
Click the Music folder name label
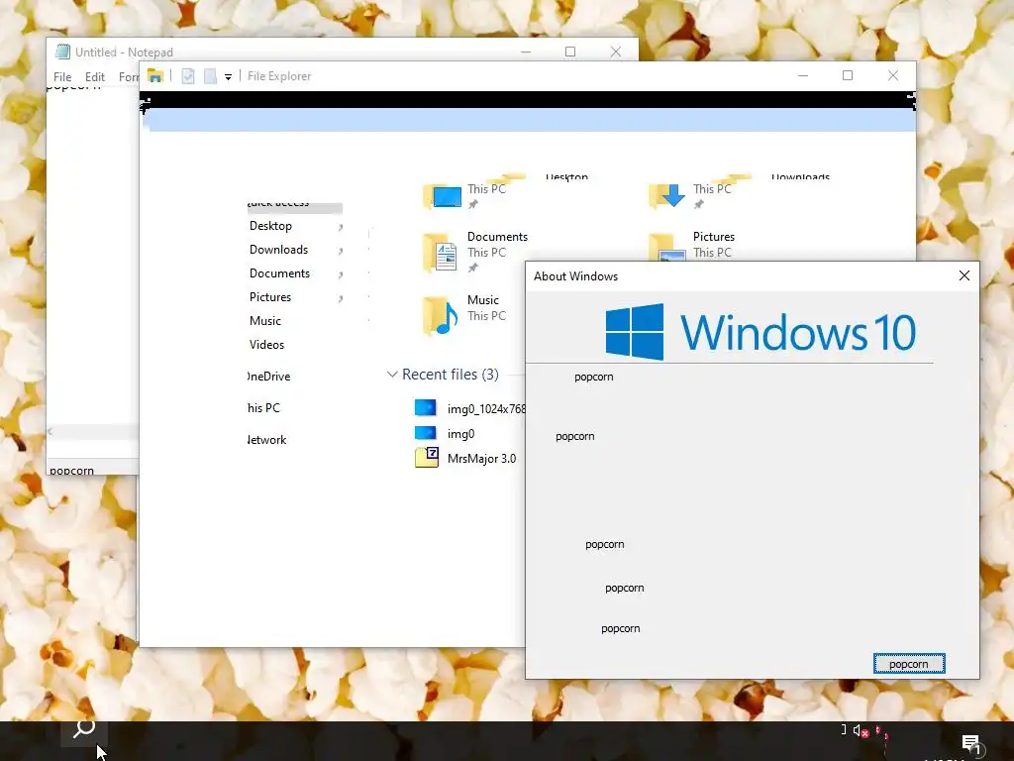click(x=483, y=300)
